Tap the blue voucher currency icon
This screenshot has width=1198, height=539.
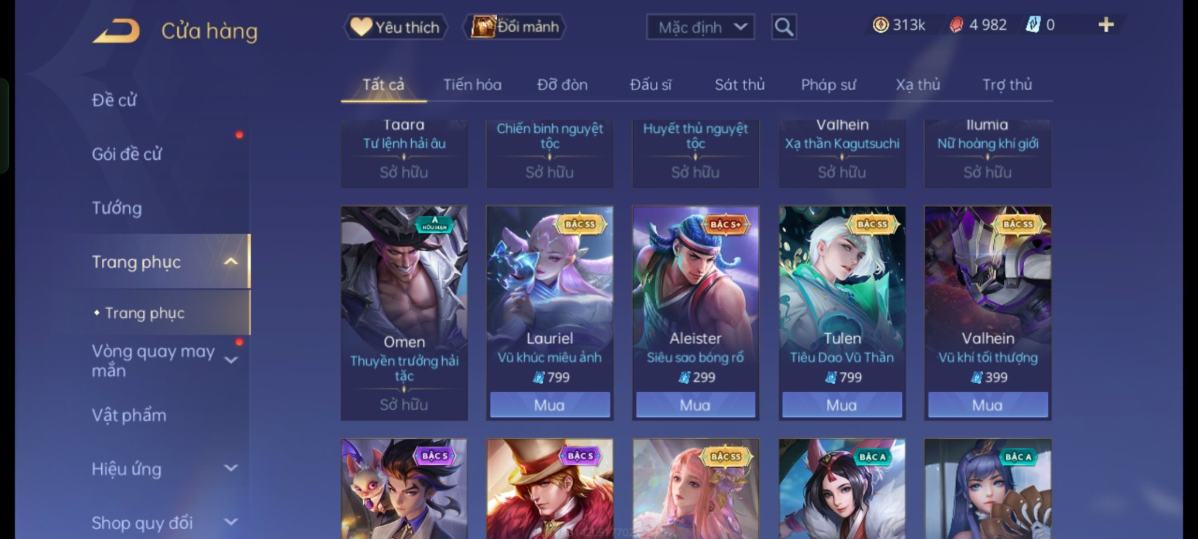1033,25
